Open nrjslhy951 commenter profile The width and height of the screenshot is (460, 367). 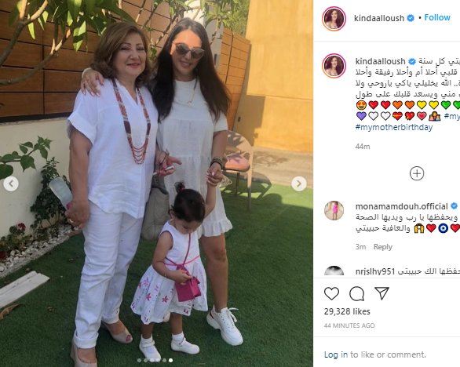pos(375,271)
